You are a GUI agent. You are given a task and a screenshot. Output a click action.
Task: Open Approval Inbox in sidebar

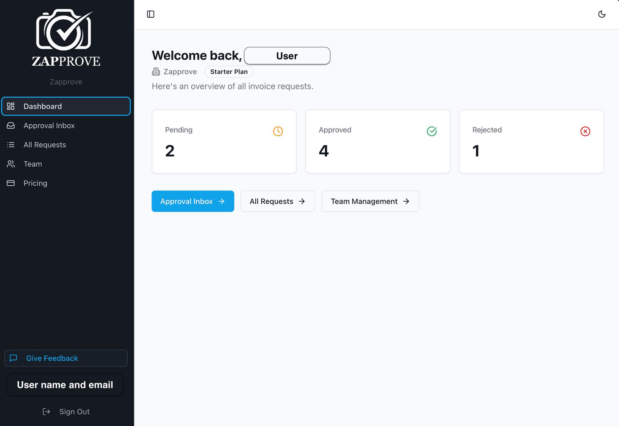pyautogui.click(x=66, y=126)
